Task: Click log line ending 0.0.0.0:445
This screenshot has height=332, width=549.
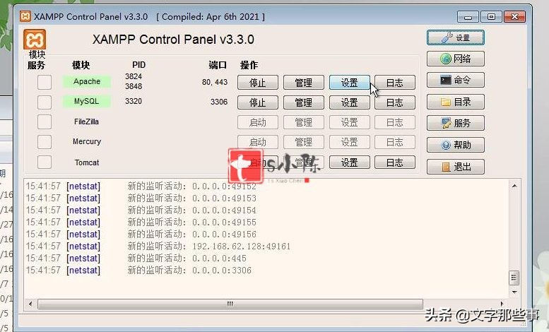Action: pyautogui.click(x=136, y=258)
